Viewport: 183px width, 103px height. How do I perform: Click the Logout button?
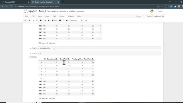[160, 11]
